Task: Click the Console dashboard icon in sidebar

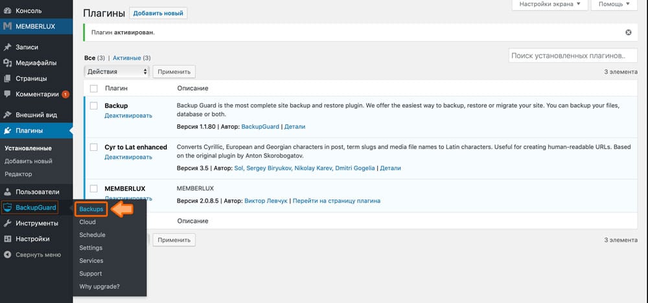Action: [x=7, y=11]
